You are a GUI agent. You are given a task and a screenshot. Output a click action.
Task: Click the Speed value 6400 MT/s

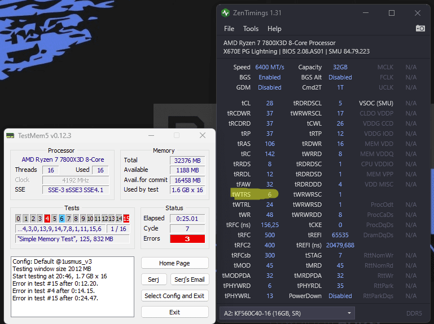(x=270, y=67)
